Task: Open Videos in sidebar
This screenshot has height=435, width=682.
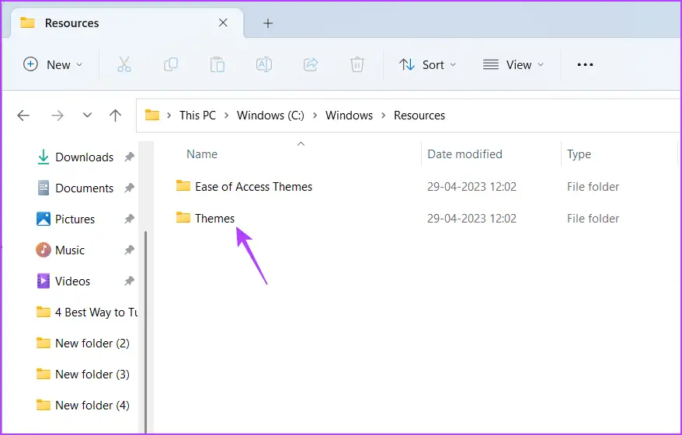Action: tap(73, 281)
